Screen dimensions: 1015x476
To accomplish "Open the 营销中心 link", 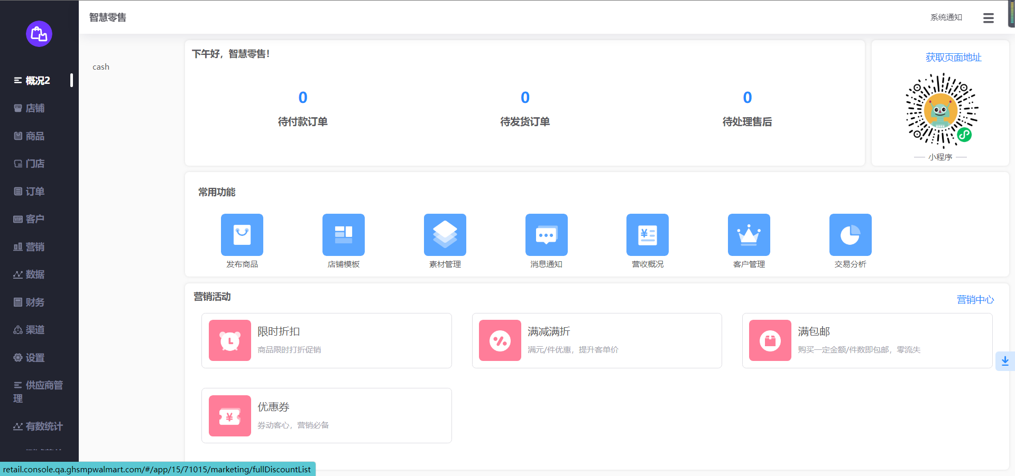I will (975, 300).
